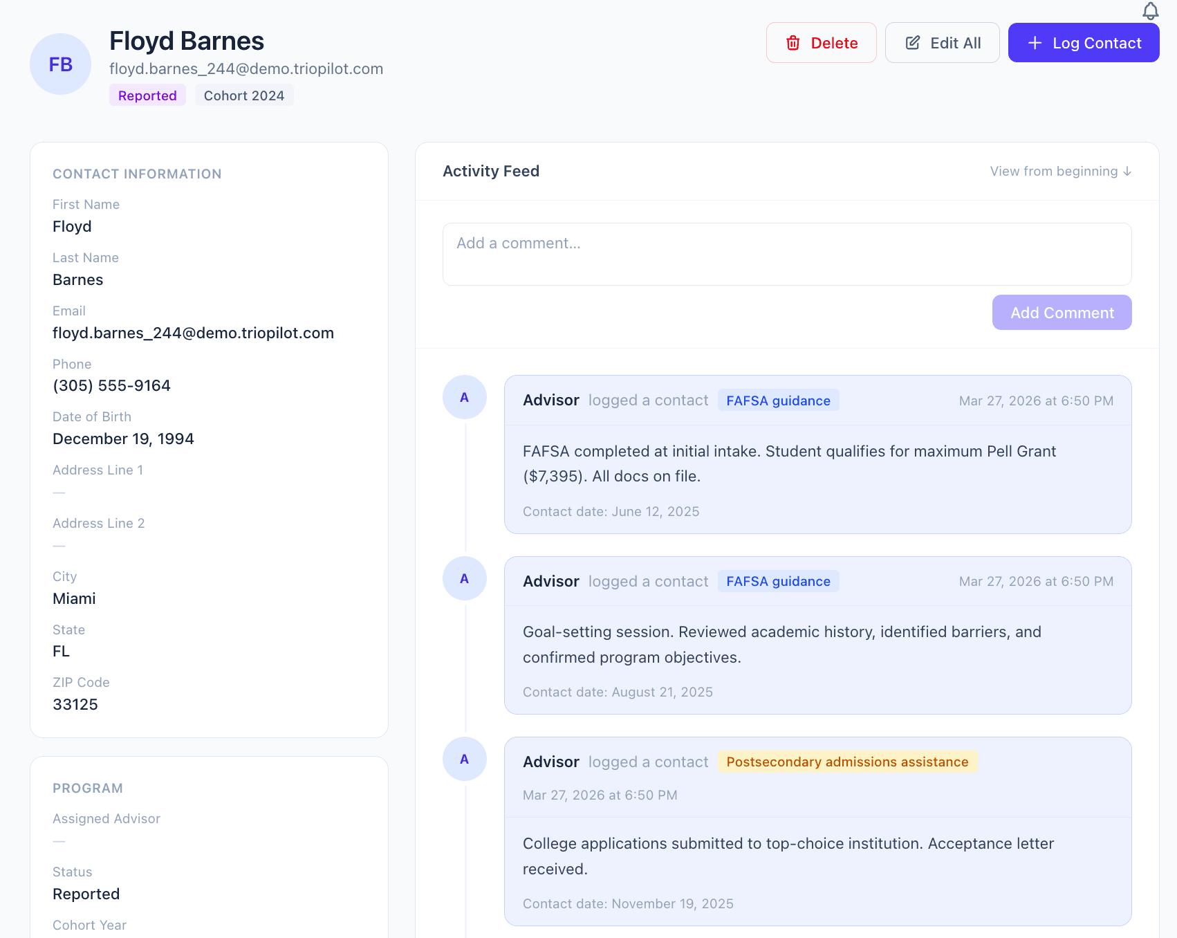1177x938 pixels.
Task: Click the College applications submitted note text
Action: tap(788, 856)
